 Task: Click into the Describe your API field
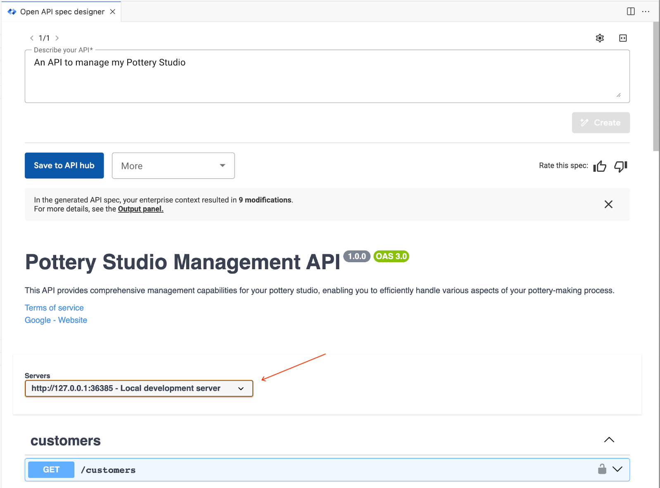tap(327, 76)
